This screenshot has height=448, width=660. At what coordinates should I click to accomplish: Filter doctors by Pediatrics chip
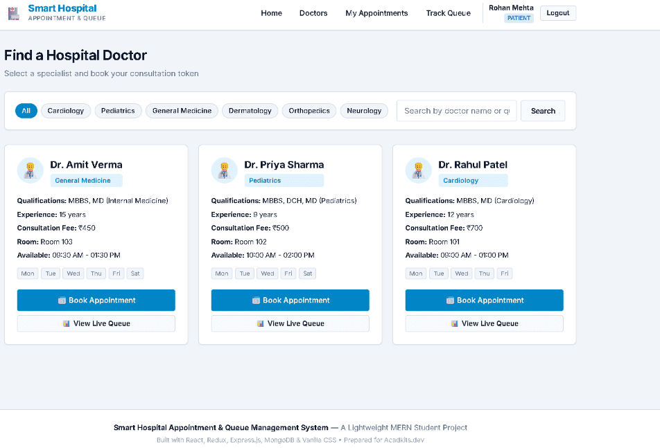click(x=118, y=111)
